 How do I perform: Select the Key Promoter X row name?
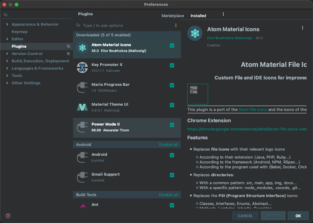(x=107, y=65)
